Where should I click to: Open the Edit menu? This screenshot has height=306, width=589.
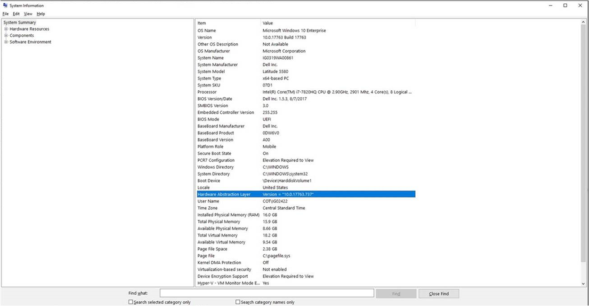point(16,14)
